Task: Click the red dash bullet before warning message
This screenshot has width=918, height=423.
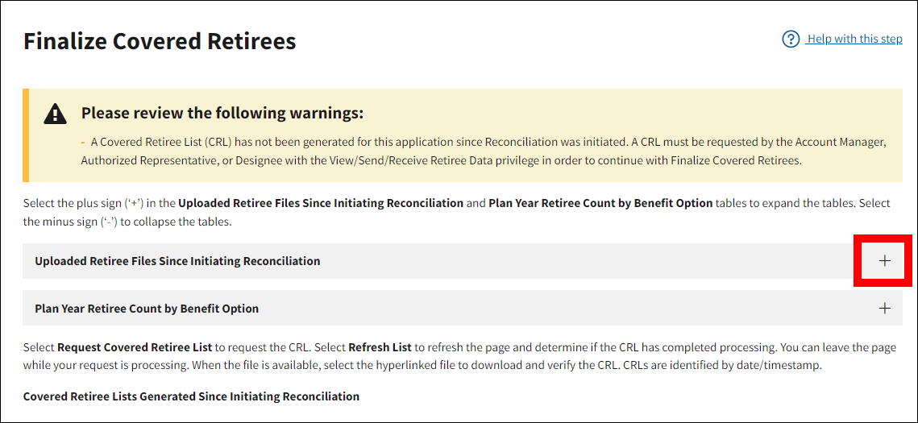Action: 84,142
